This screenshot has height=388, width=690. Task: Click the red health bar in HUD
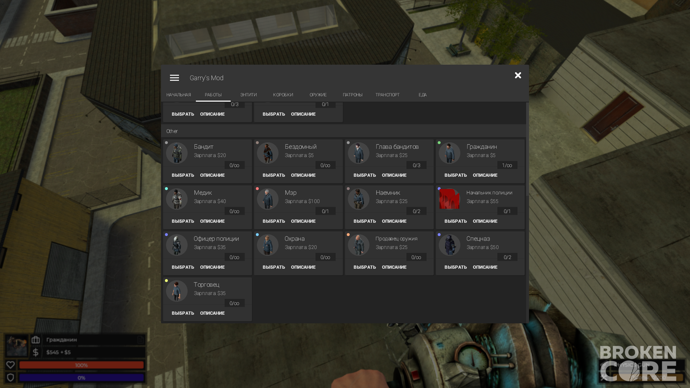coord(82,365)
